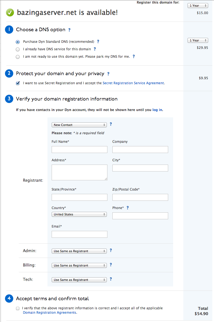The image size is (214, 322).
Task: Click help icon beside Choose a DNS option
Action: (x=69, y=30)
